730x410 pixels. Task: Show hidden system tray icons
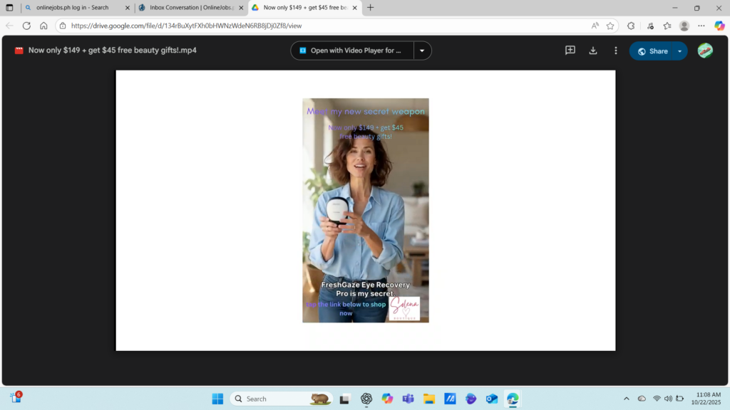[x=627, y=399]
